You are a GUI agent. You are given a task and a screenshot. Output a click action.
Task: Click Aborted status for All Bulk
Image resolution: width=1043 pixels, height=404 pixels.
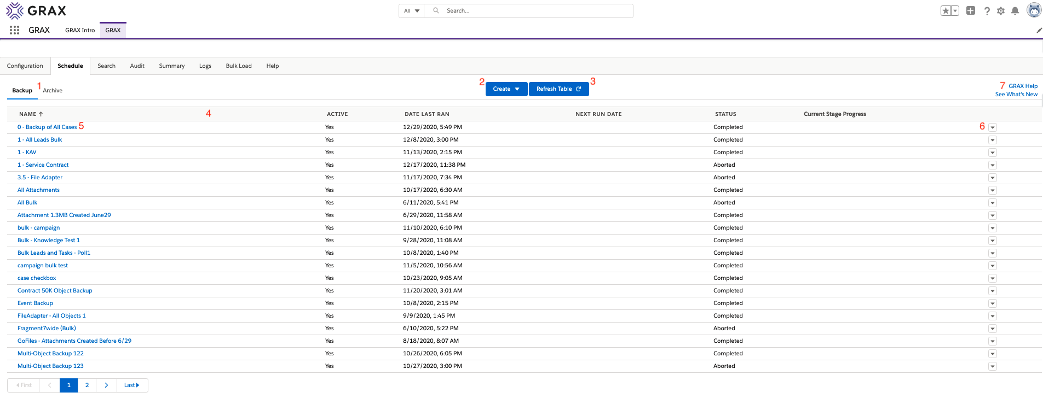(x=724, y=203)
